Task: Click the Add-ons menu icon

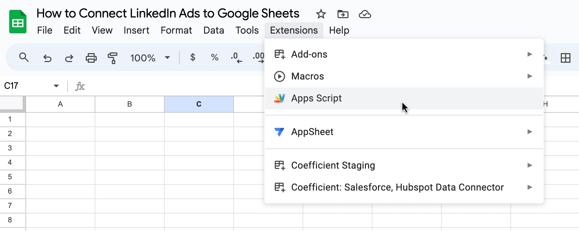Action: point(280,54)
